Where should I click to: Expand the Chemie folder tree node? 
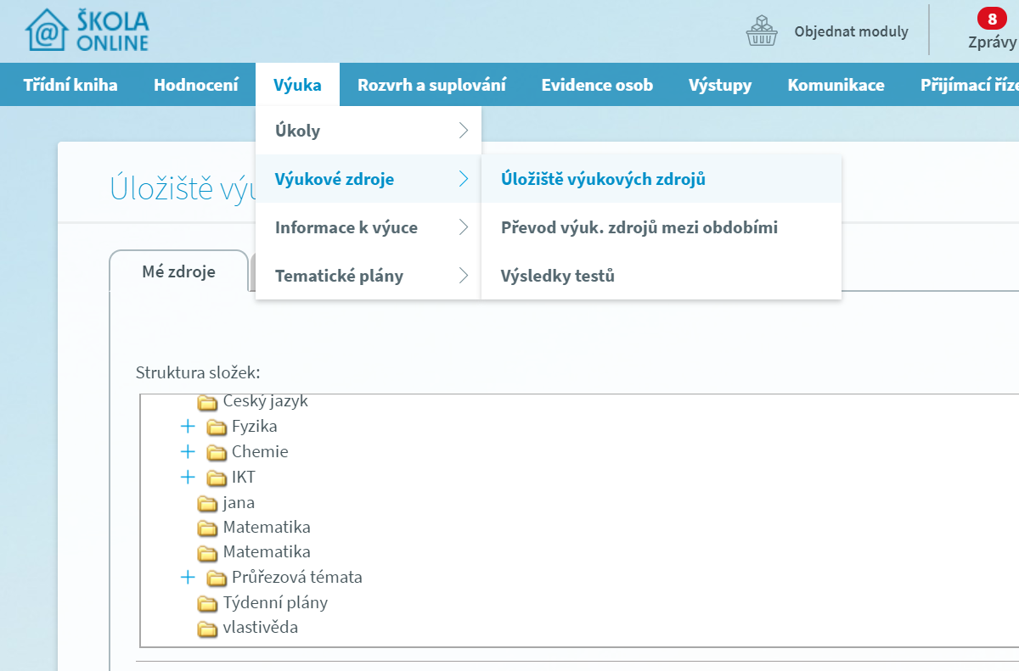pyautogui.click(x=188, y=451)
